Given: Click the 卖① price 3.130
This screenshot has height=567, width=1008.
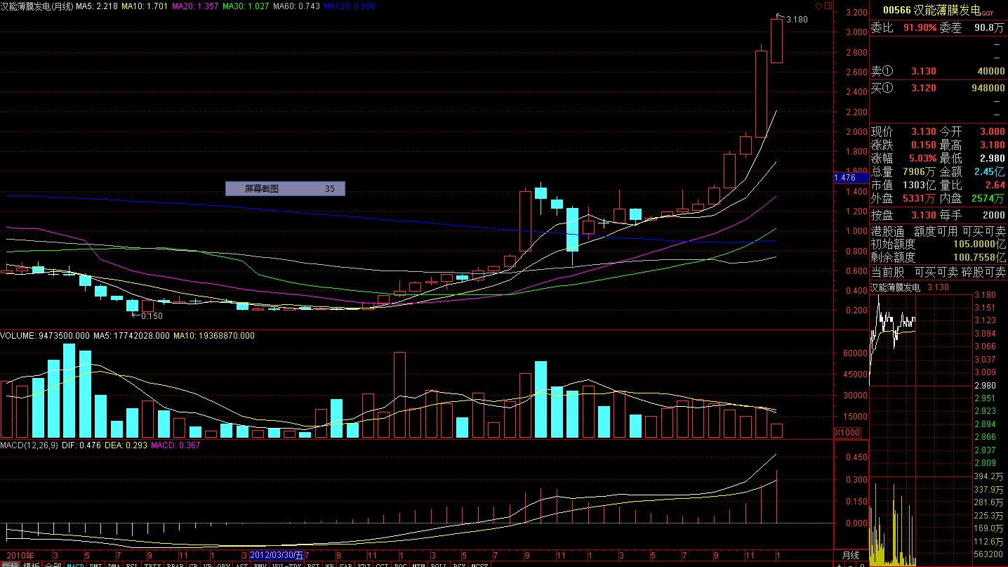Looking at the screenshot, I should 923,71.
